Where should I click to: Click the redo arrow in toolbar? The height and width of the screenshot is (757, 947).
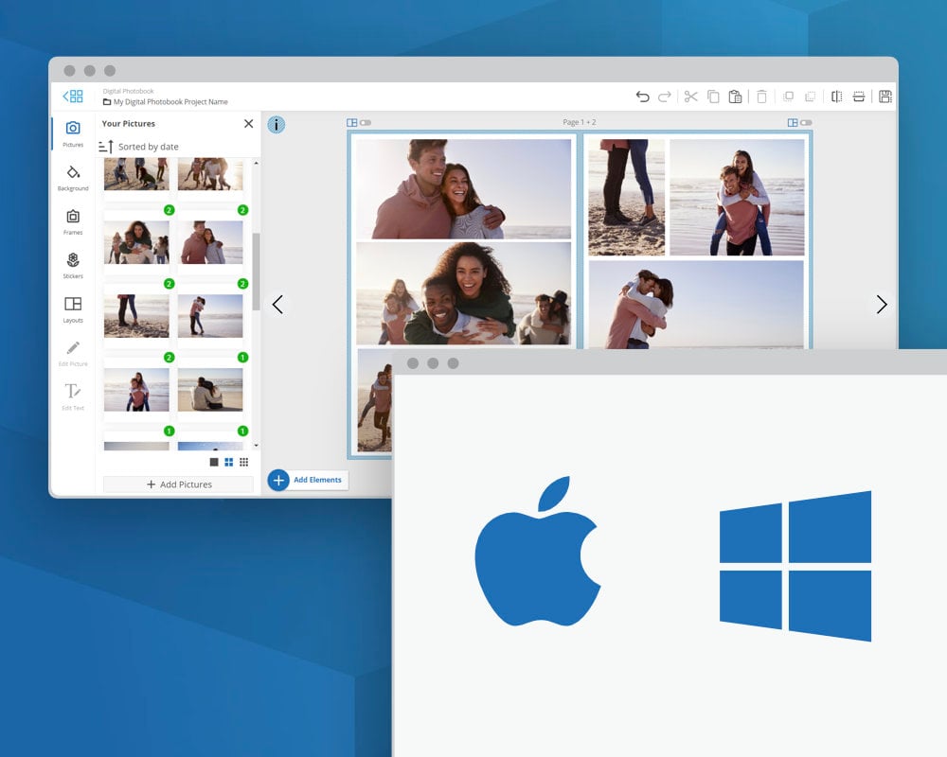665,97
